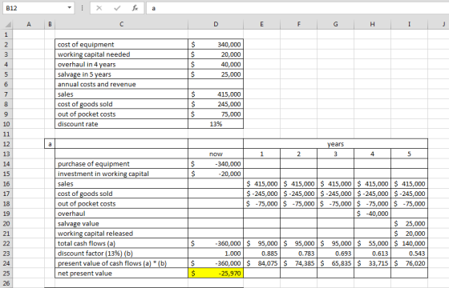Click cell B12 containing 'a'
The height and width of the screenshot is (288, 449).
pyautogui.click(x=50, y=144)
